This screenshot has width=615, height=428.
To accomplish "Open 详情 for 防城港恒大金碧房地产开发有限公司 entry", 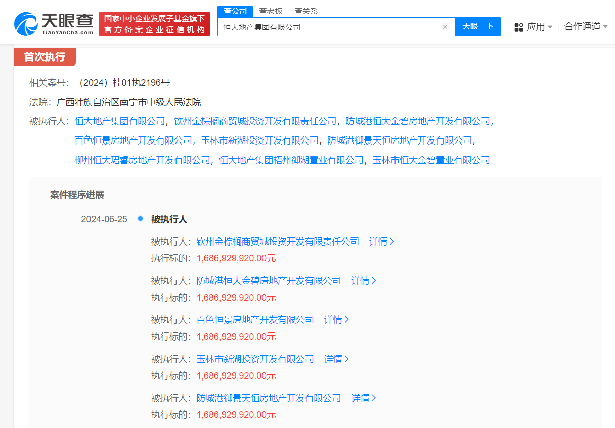I will click(364, 281).
